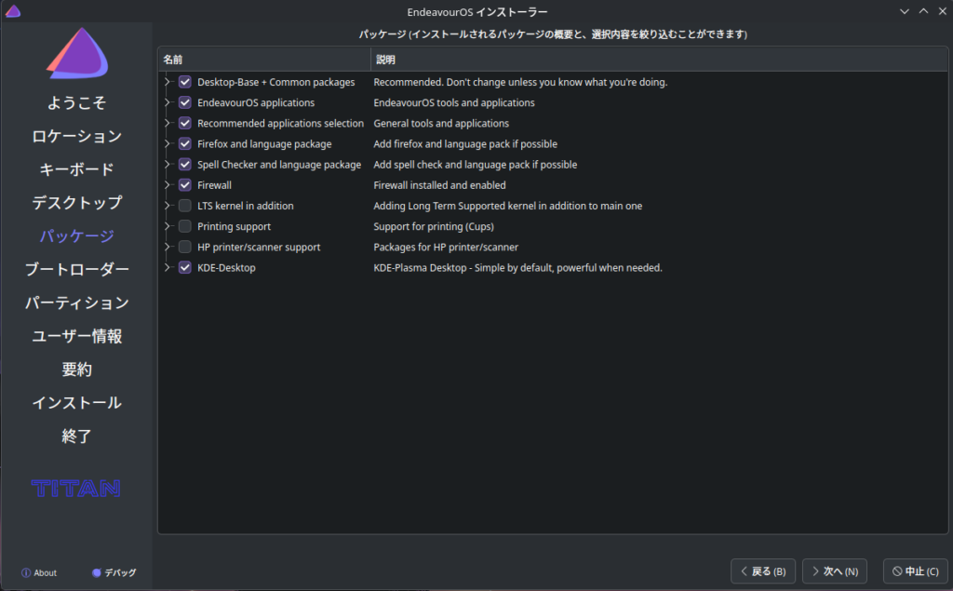Check HP printer/scanner support checkbox
The width and height of the screenshot is (953, 591).
click(x=185, y=247)
